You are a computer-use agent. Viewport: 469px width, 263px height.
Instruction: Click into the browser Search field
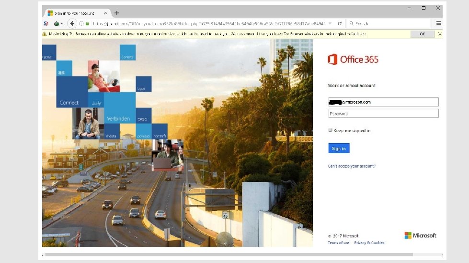[x=389, y=23]
